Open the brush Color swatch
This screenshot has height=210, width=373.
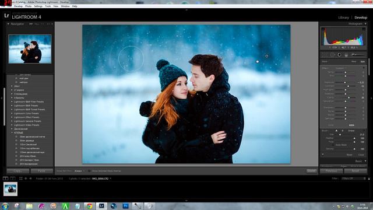351,125
